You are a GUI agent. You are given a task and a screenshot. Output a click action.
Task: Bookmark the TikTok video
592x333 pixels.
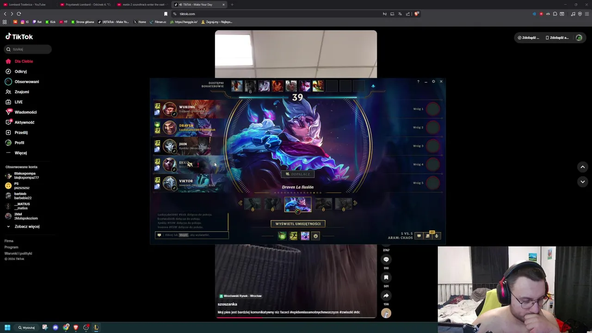[386, 277]
